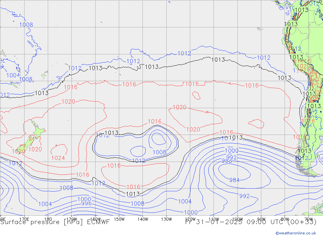323x236 pixels.
Task: Click the 90W longitude axis label
Action: point(261,219)
